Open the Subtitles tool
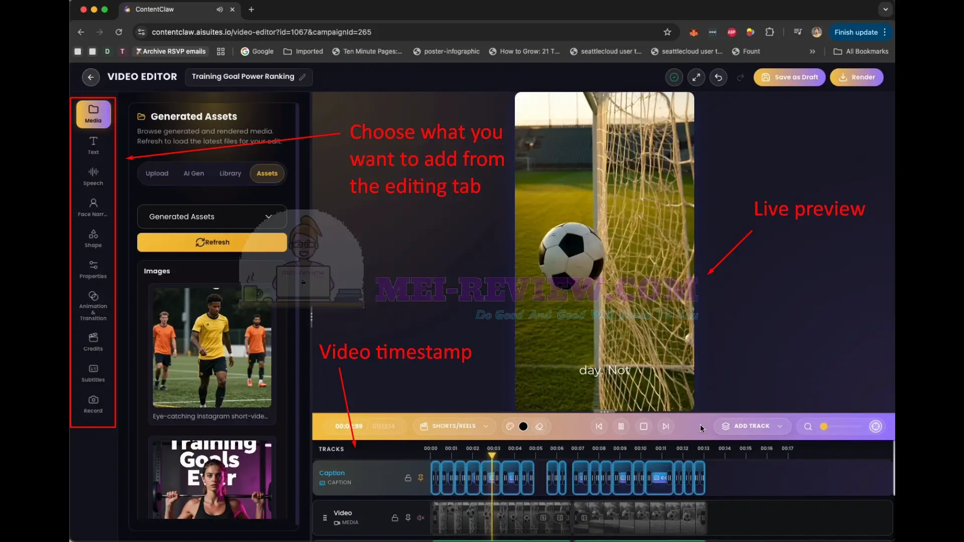This screenshot has width=964, height=542. tap(93, 373)
